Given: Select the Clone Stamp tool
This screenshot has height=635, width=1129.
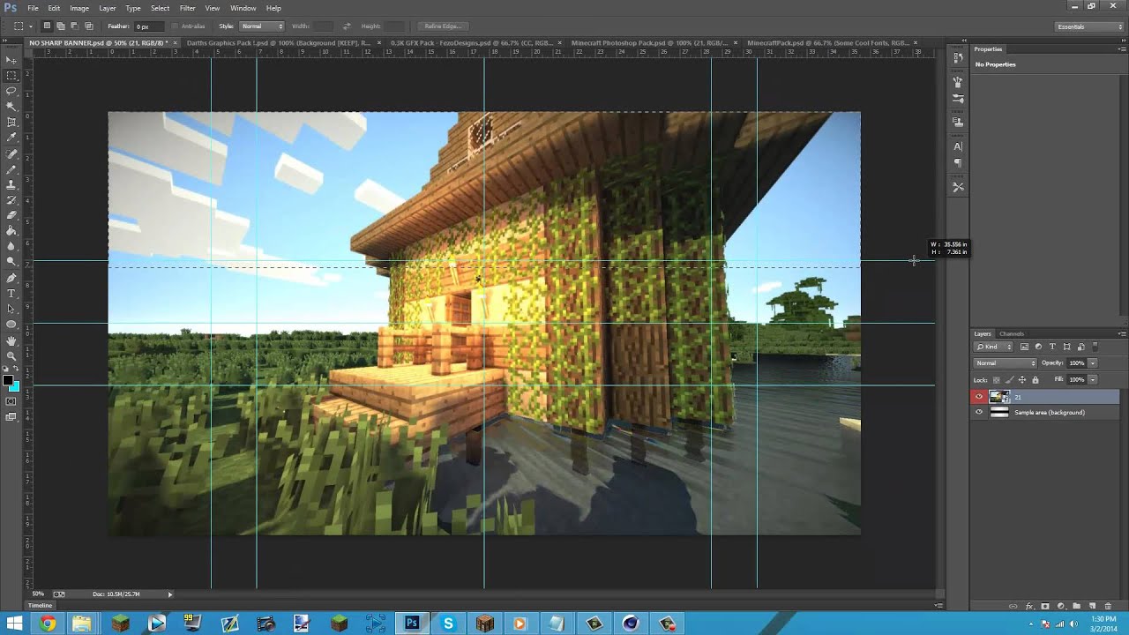Looking at the screenshot, I should point(11,185).
